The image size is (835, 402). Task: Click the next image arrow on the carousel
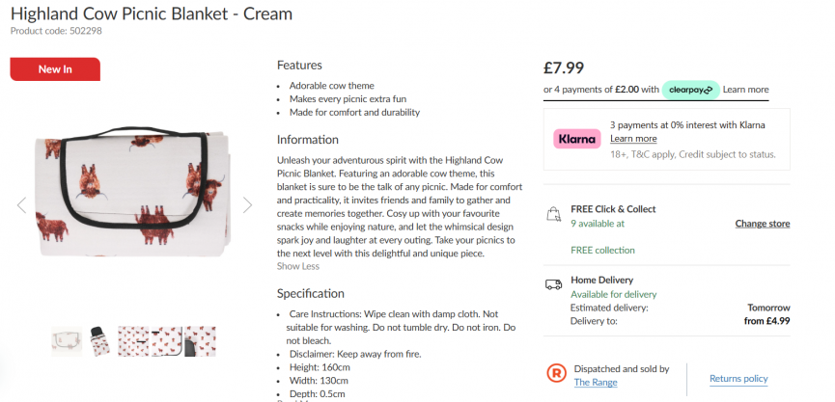tap(247, 204)
